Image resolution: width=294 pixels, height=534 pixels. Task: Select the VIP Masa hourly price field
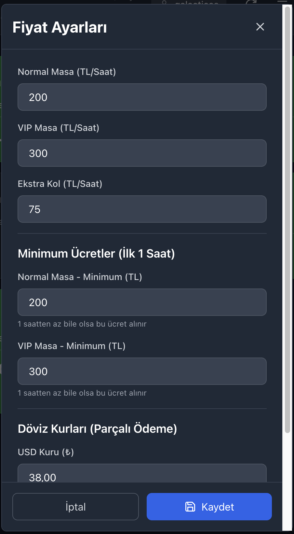(x=142, y=153)
